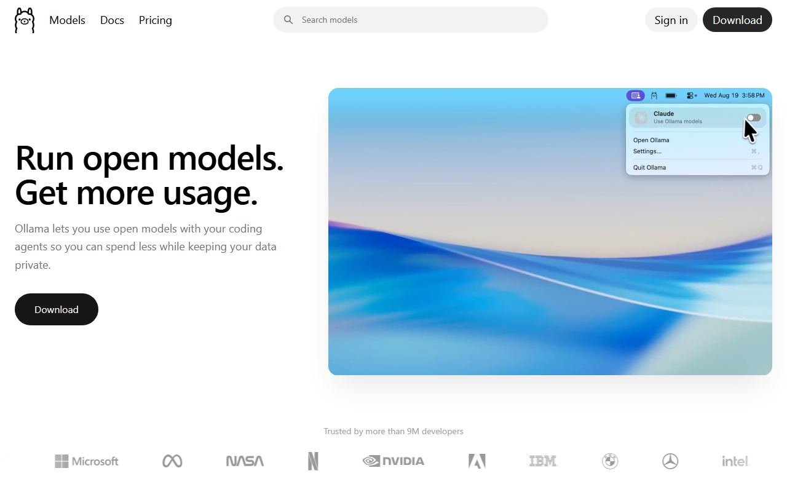The height and width of the screenshot is (492, 787).
Task: Click the paragraph starting "Ollama lets you use open models"
Action: click(146, 247)
